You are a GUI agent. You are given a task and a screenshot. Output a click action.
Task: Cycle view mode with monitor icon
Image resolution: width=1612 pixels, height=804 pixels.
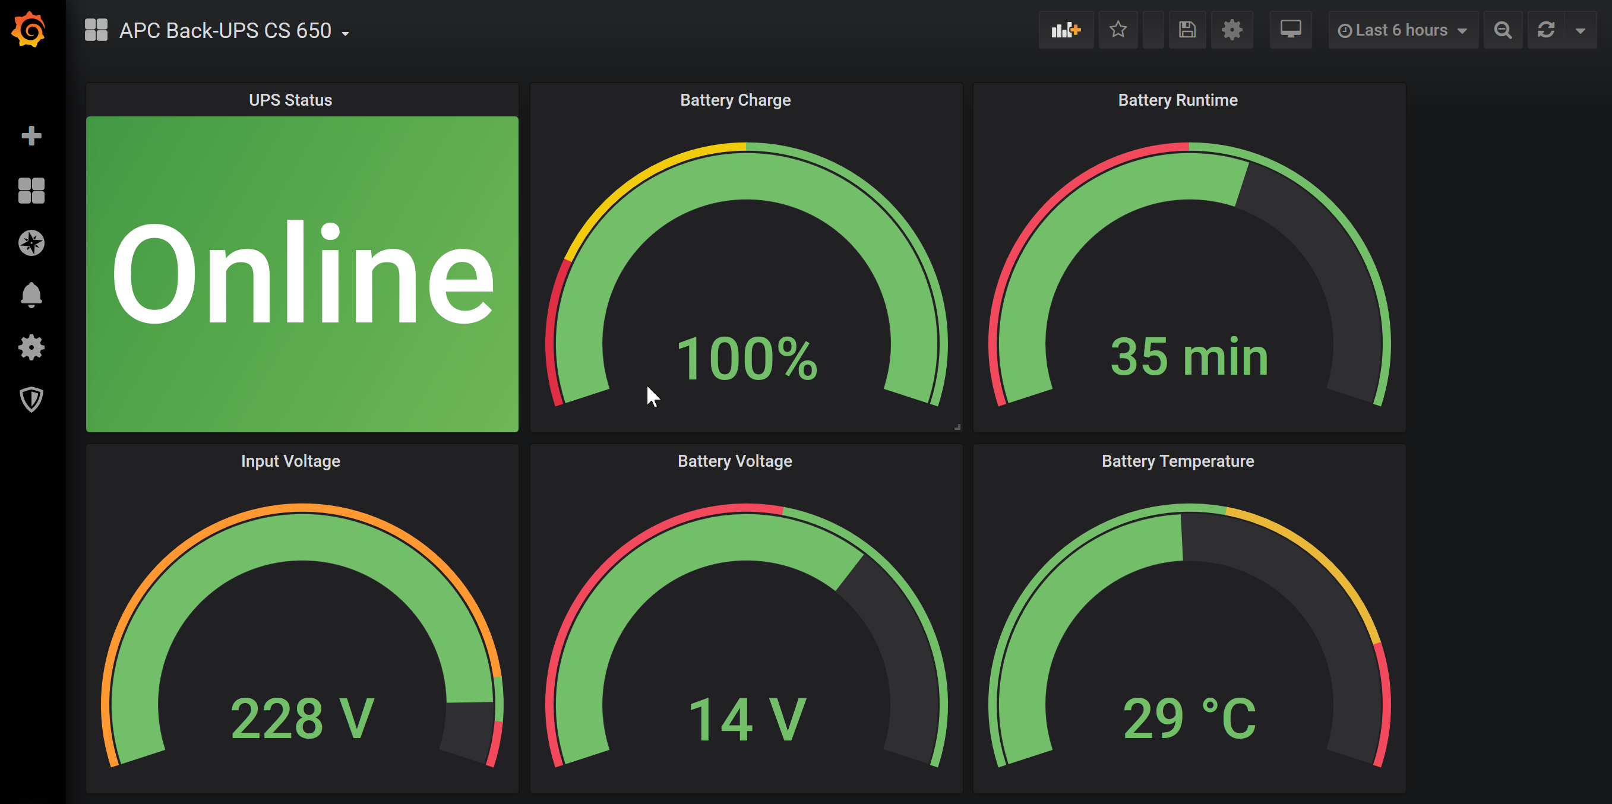pyautogui.click(x=1290, y=30)
